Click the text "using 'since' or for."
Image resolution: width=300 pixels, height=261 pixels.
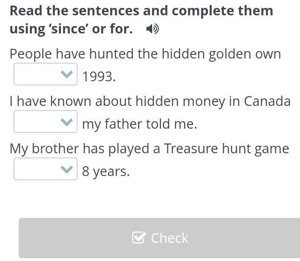(x=71, y=29)
